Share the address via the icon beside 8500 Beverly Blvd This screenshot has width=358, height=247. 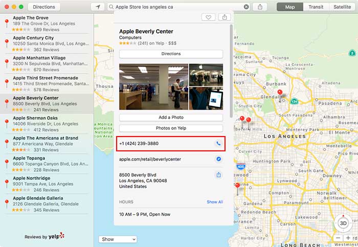(218, 175)
